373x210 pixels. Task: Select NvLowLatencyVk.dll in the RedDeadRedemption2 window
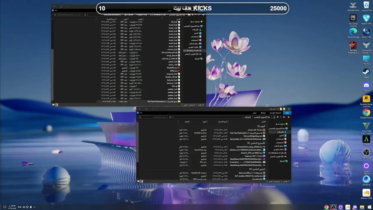[x=171, y=53]
